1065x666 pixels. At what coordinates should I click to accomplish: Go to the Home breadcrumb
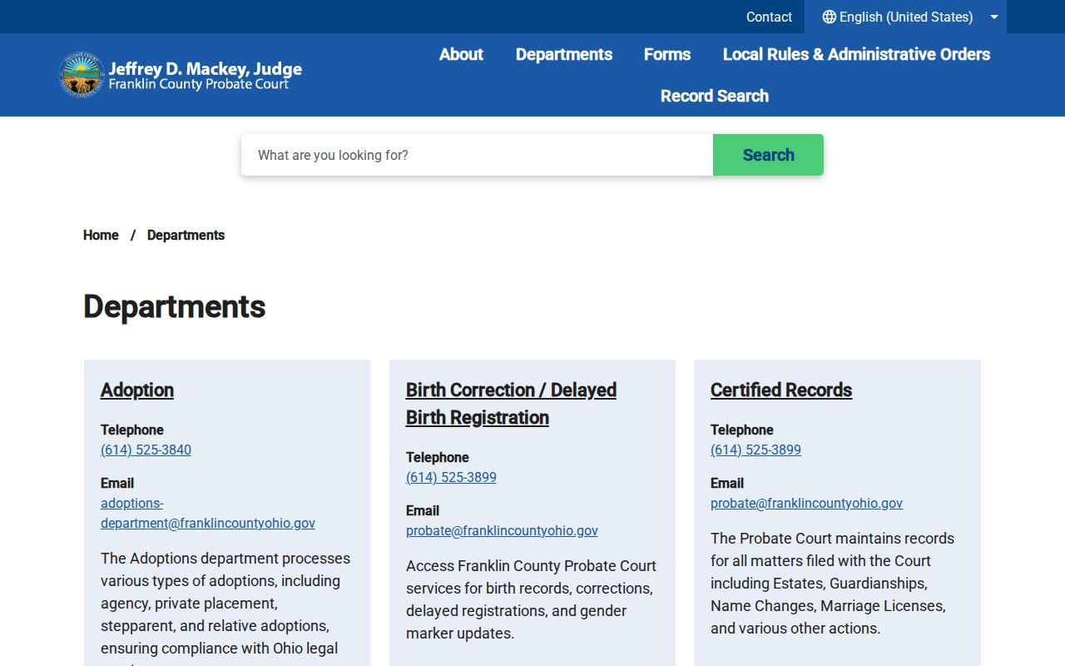coord(101,235)
